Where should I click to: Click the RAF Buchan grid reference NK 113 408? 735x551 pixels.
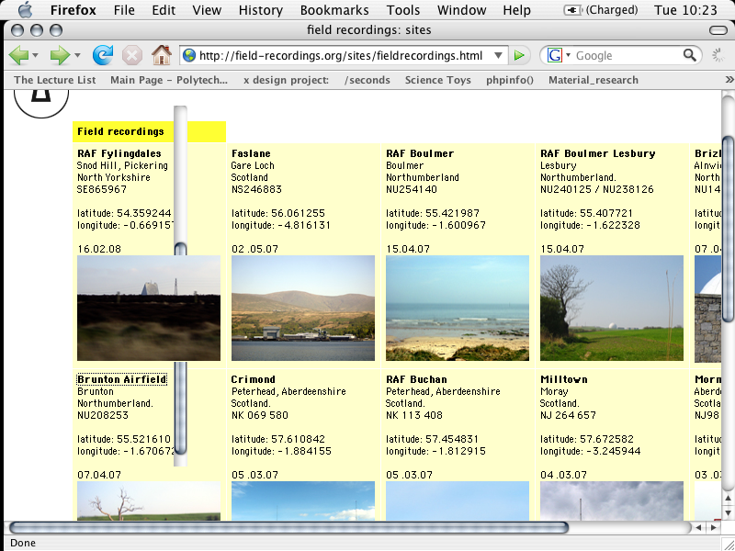414,415
